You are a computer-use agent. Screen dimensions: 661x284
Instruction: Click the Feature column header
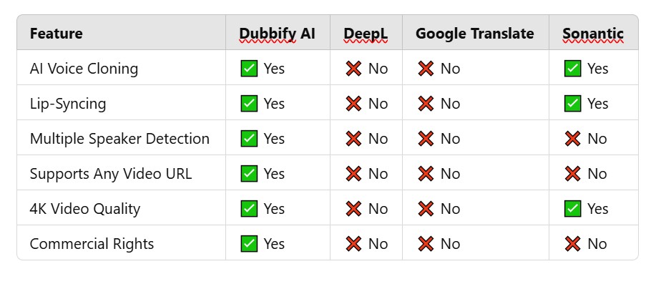56,34
